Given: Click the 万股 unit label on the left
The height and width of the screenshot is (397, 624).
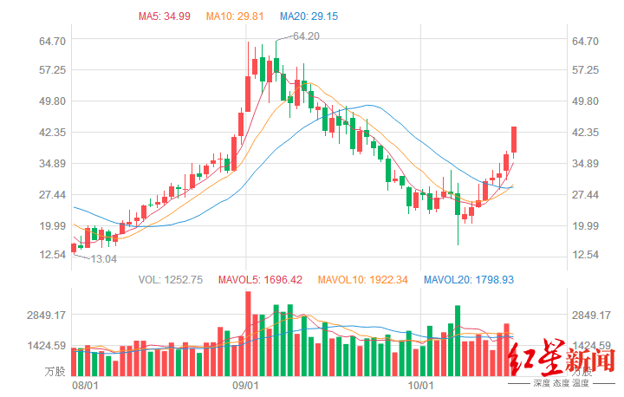Looking at the screenshot, I should click(55, 371).
